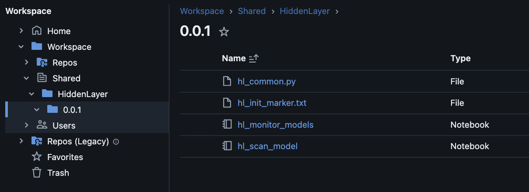Click the file icon of hl_init_marker.txt

coord(227,103)
